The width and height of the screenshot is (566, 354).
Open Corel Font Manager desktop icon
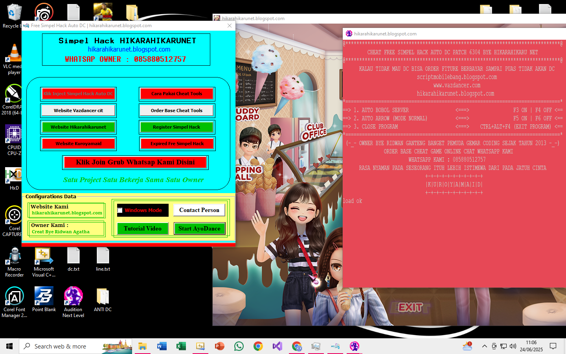(x=14, y=302)
